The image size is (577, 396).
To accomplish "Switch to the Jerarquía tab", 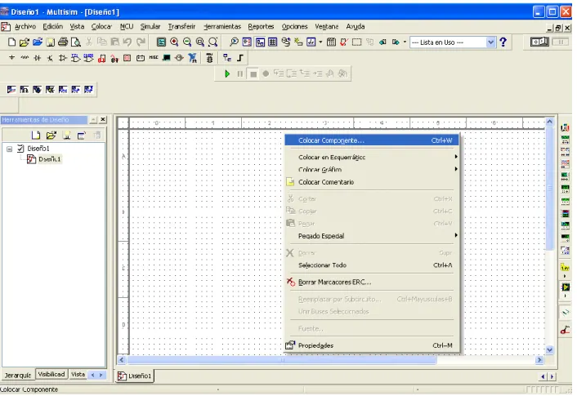I will pos(18,375).
